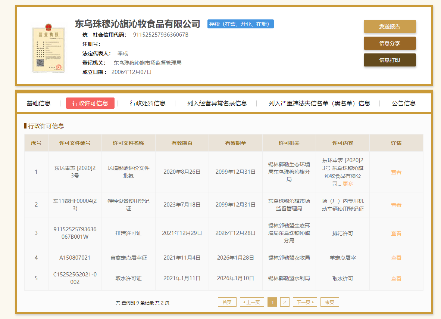Open the 列入经营异常名录信息 tab
Screen dimensions: 441x319
(x=217, y=103)
